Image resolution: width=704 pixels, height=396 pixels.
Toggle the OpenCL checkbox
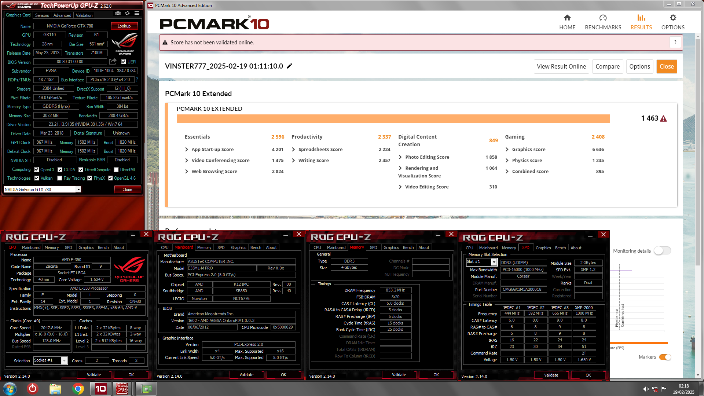pos(36,170)
